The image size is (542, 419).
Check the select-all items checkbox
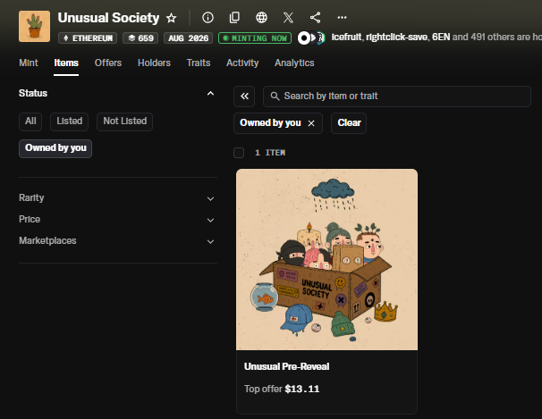point(239,153)
